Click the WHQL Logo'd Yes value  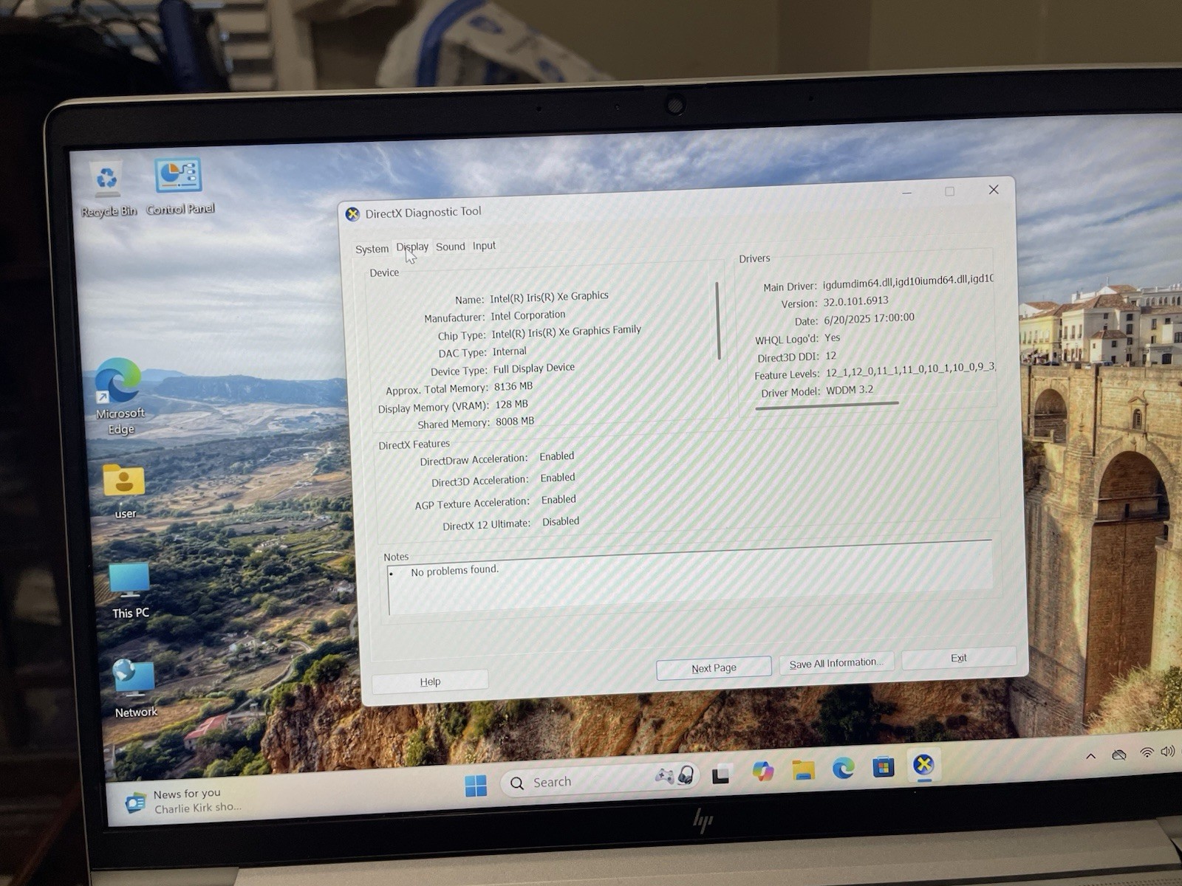click(832, 337)
